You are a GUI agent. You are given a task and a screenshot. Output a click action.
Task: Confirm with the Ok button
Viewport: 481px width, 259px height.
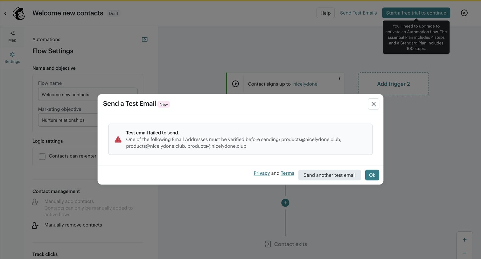click(372, 175)
